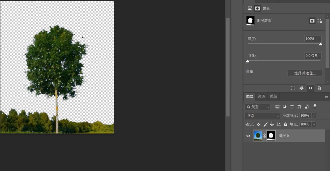Filter layers by text type
Image resolution: width=330 pixels, height=171 pixels.
pyautogui.click(x=292, y=107)
